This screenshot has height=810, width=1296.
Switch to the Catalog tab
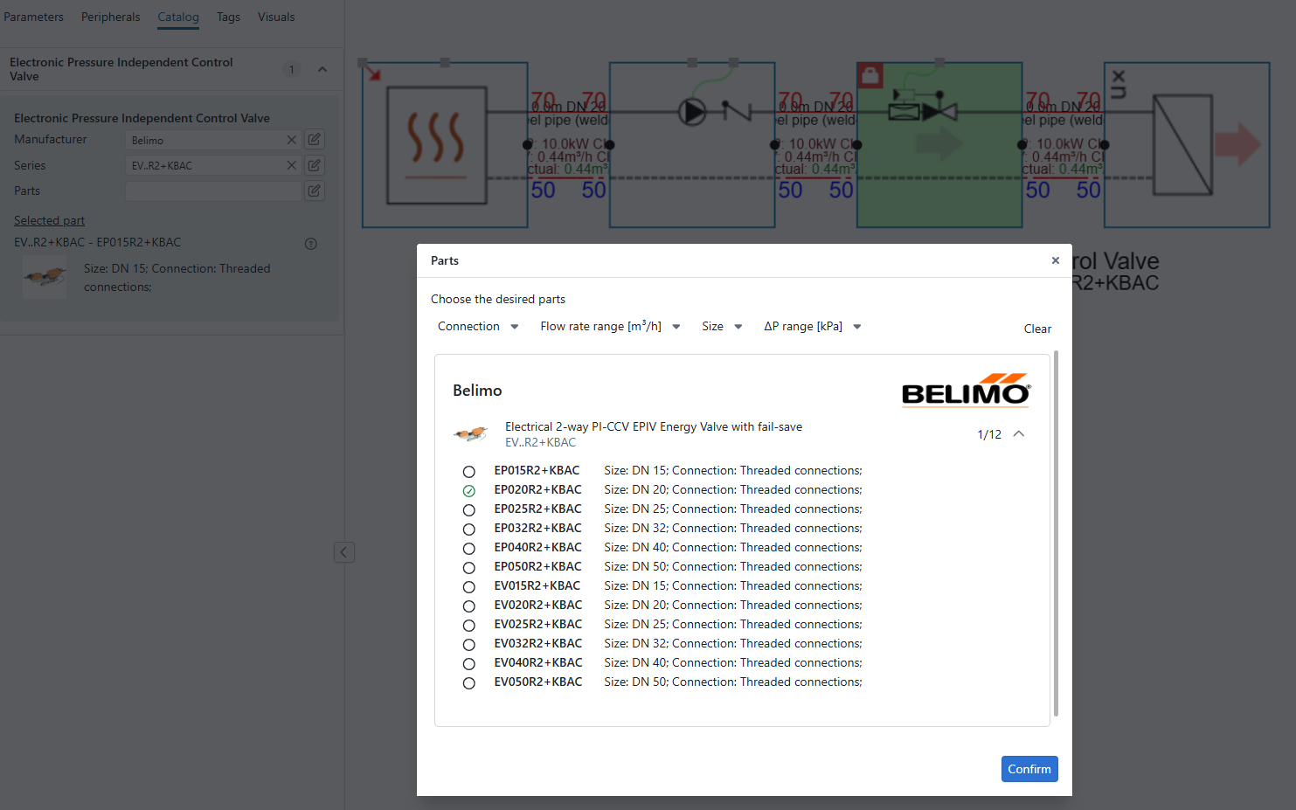[178, 17]
